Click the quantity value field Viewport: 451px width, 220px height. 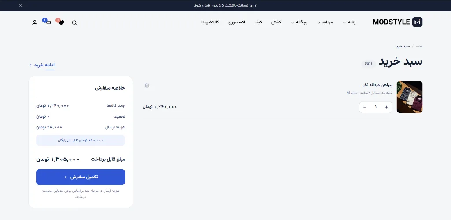tap(376, 107)
